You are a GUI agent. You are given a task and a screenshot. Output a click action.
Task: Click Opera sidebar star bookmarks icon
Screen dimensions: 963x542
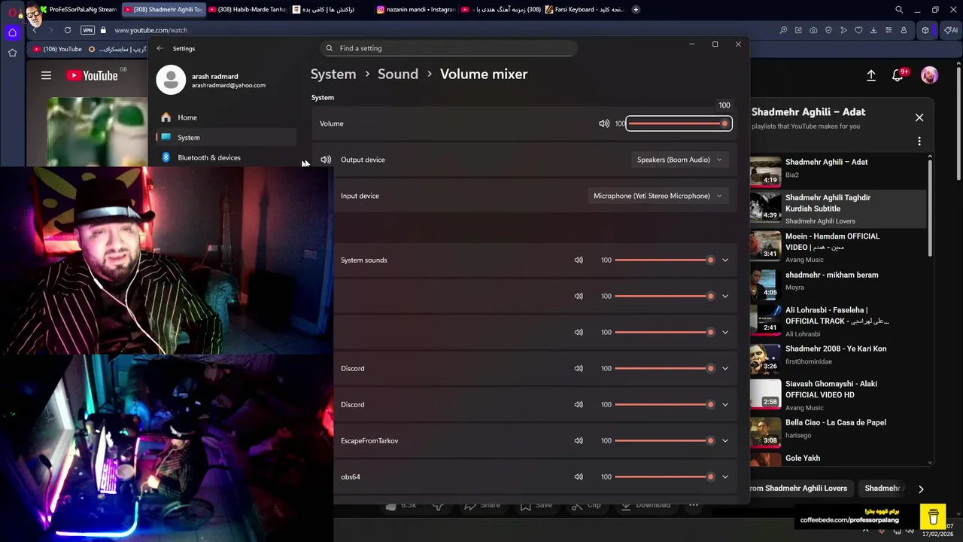(x=12, y=53)
